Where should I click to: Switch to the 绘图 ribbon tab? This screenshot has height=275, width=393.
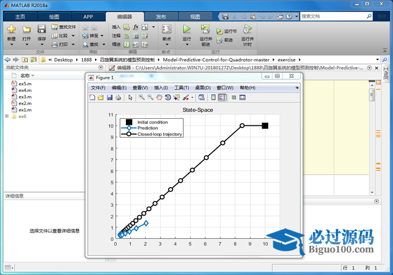coord(54,17)
